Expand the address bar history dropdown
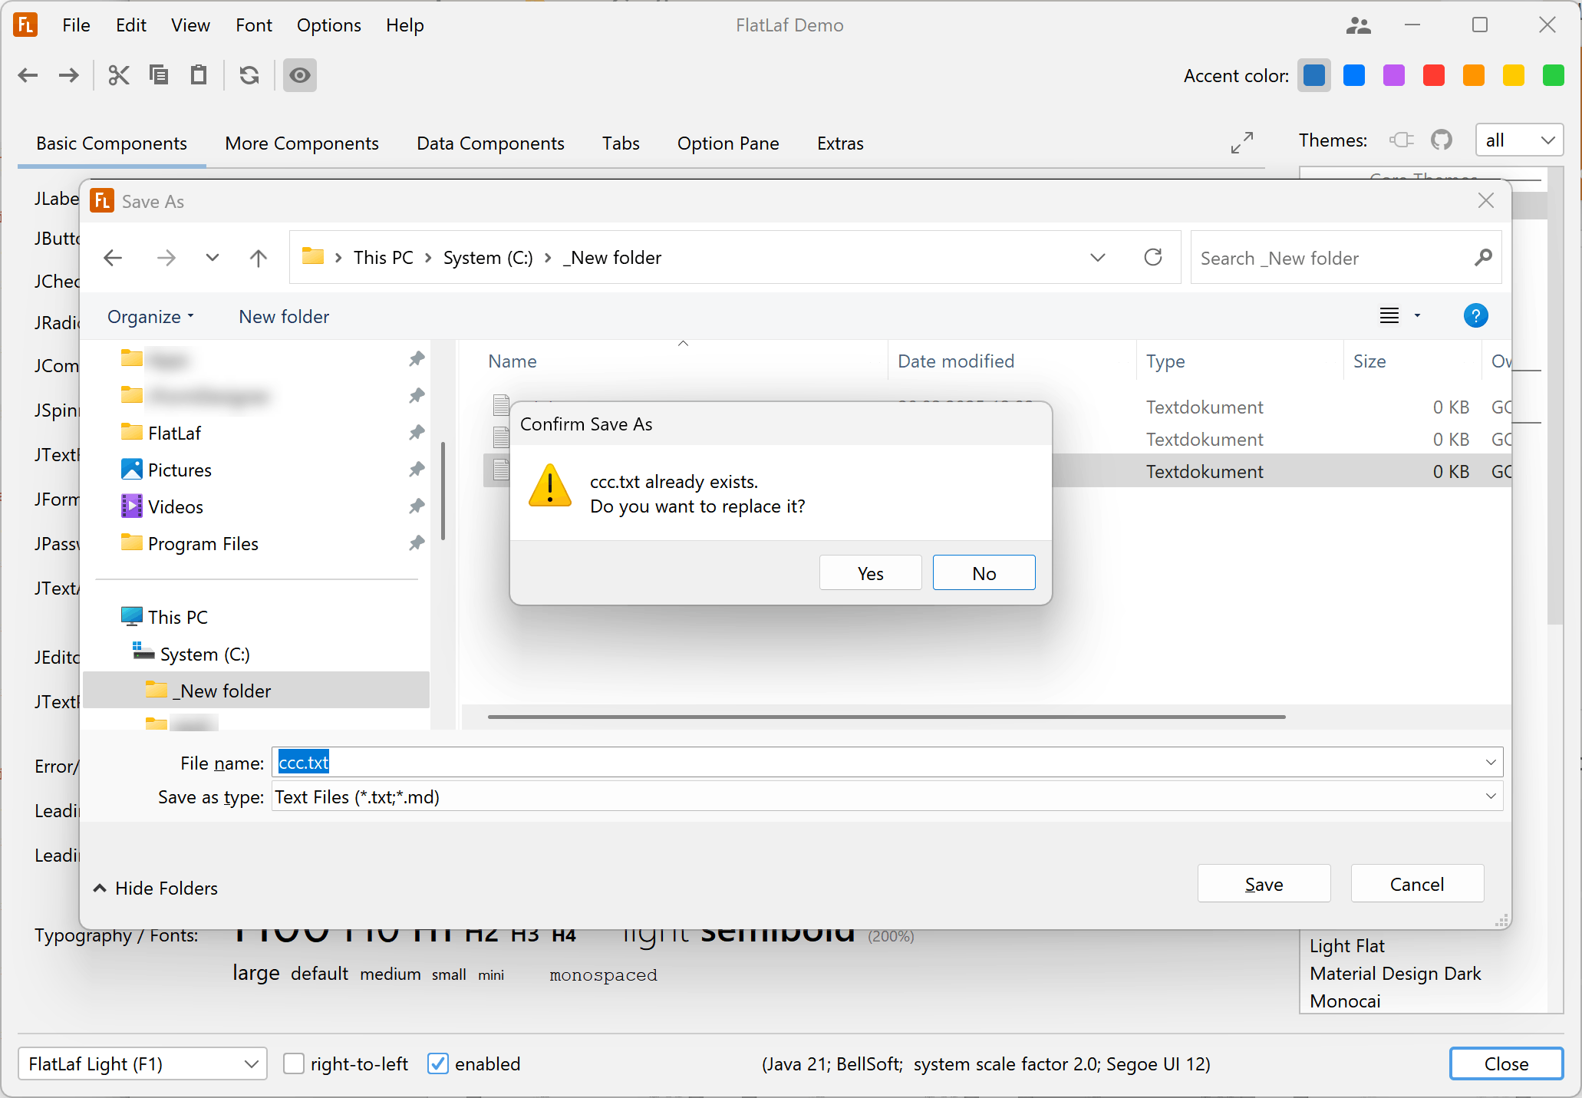The height and width of the screenshot is (1098, 1582). pyautogui.click(x=1098, y=257)
